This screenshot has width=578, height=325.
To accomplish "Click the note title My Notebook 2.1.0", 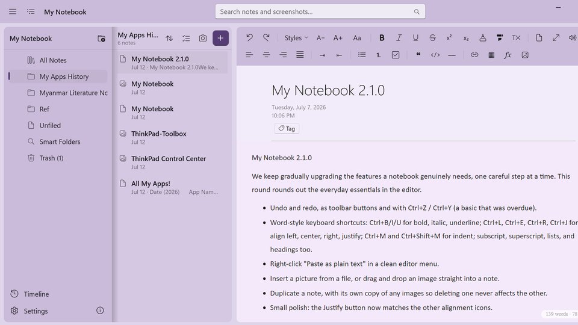I will [x=328, y=90].
